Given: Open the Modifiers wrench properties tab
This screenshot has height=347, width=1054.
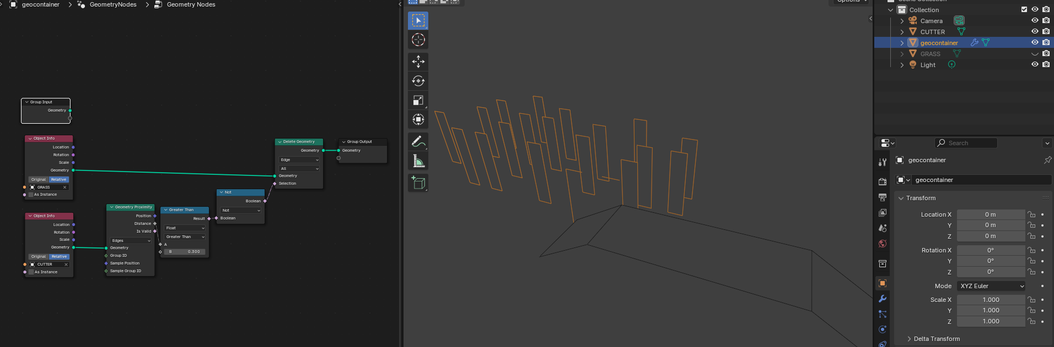Looking at the screenshot, I should (x=883, y=299).
